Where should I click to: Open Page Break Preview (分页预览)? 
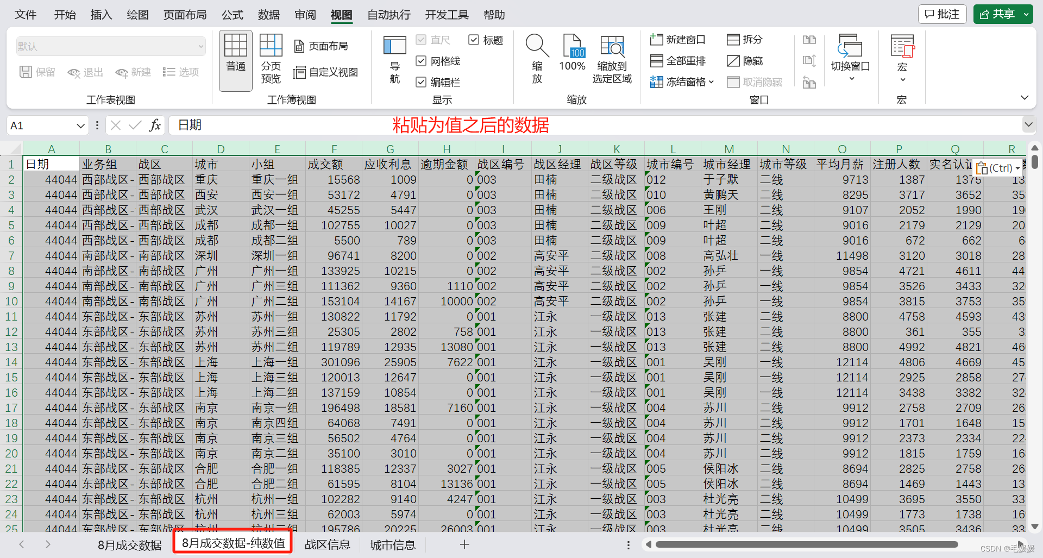click(271, 59)
